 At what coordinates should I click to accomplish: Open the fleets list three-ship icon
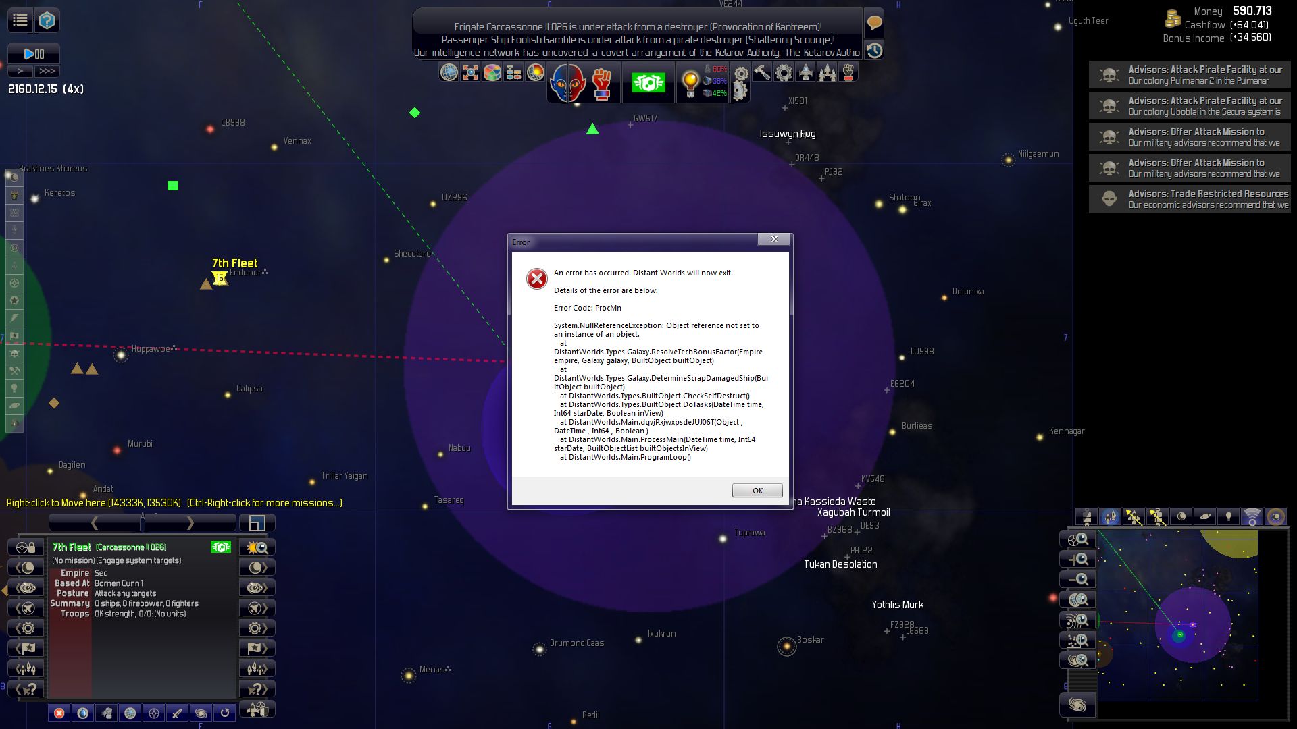point(827,72)
